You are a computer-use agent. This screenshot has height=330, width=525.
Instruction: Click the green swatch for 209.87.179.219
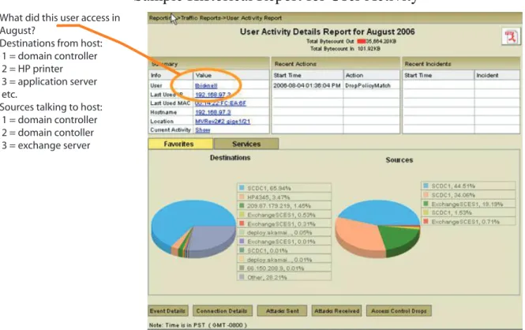click(x=242, y=205)
